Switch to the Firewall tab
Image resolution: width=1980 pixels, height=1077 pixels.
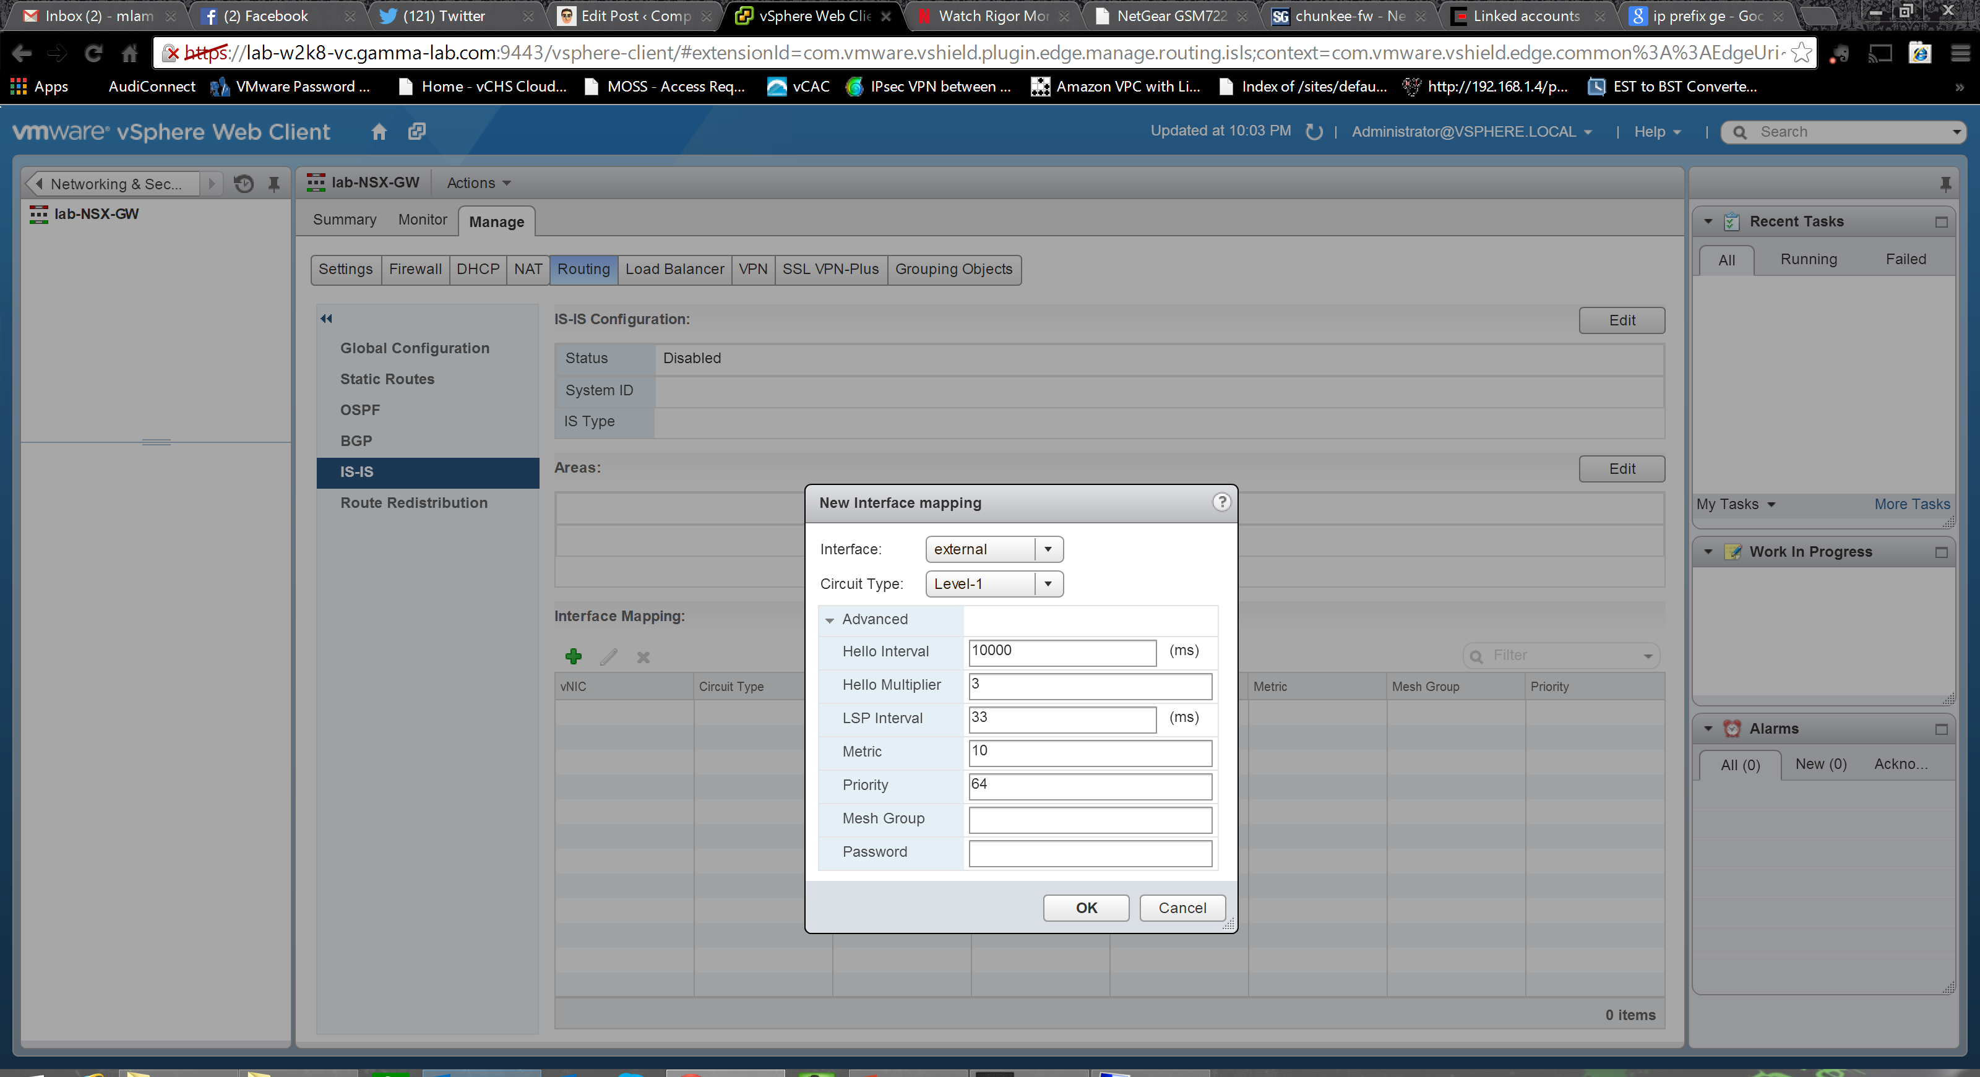pyautogui.click(x=415, y=269)
